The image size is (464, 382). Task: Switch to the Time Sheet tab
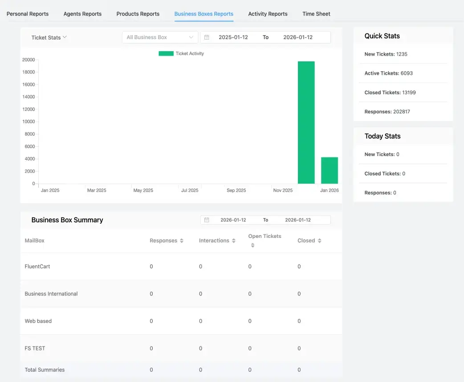316,14
